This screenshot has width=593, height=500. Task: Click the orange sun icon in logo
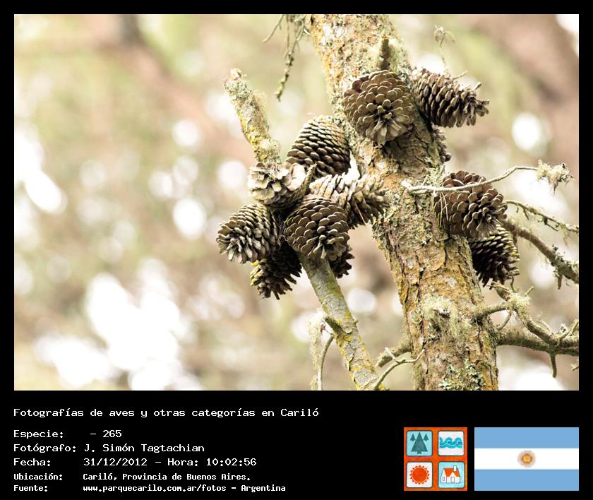[x=419, y=475]
